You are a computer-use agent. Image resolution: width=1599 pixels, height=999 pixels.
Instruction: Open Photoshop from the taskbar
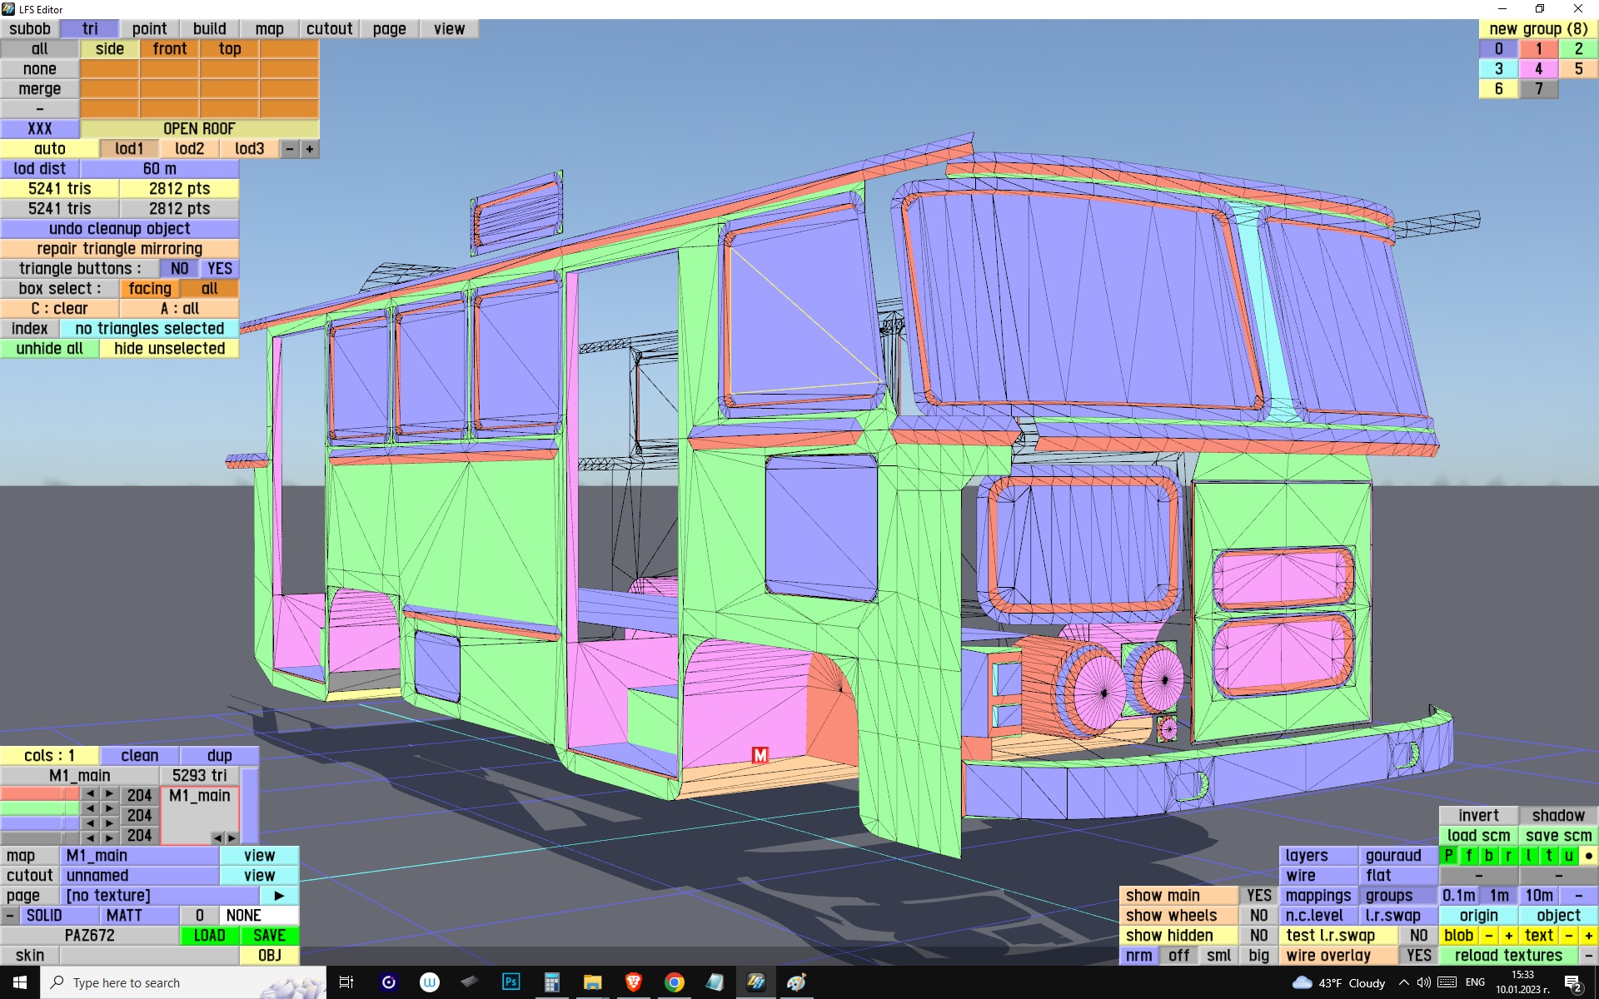pyautogui.click(x=511, y=982)
